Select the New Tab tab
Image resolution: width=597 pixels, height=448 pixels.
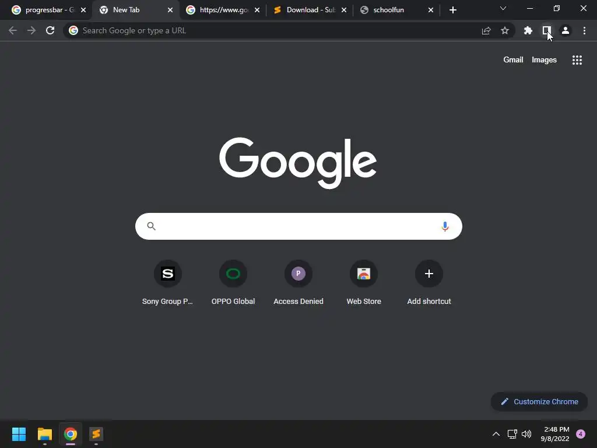135,10
